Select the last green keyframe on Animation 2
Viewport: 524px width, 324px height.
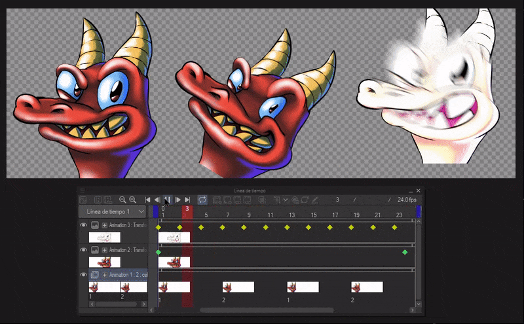[405, 252]
